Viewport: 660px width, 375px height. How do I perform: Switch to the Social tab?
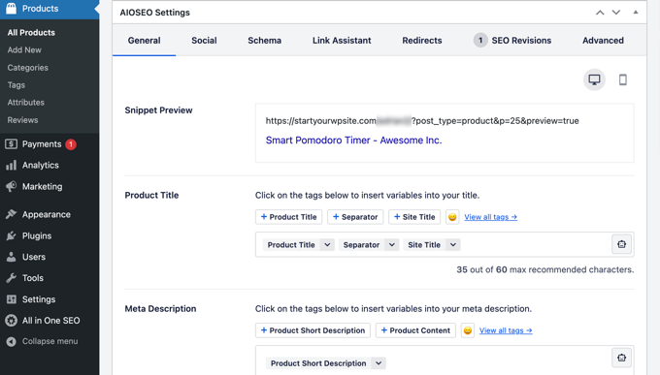tap(204, 41)
